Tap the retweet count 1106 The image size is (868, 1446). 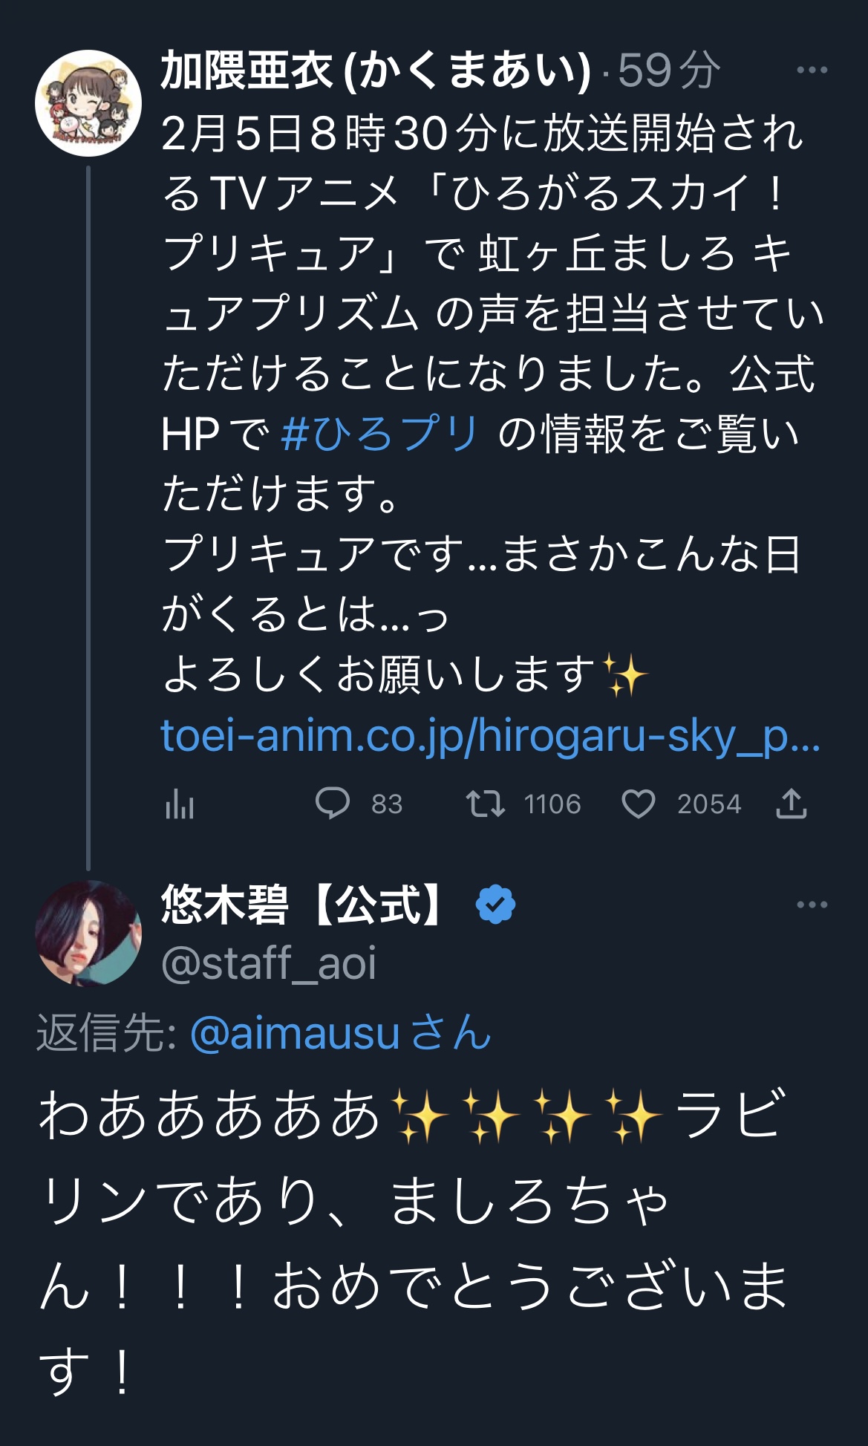[552, 804]
